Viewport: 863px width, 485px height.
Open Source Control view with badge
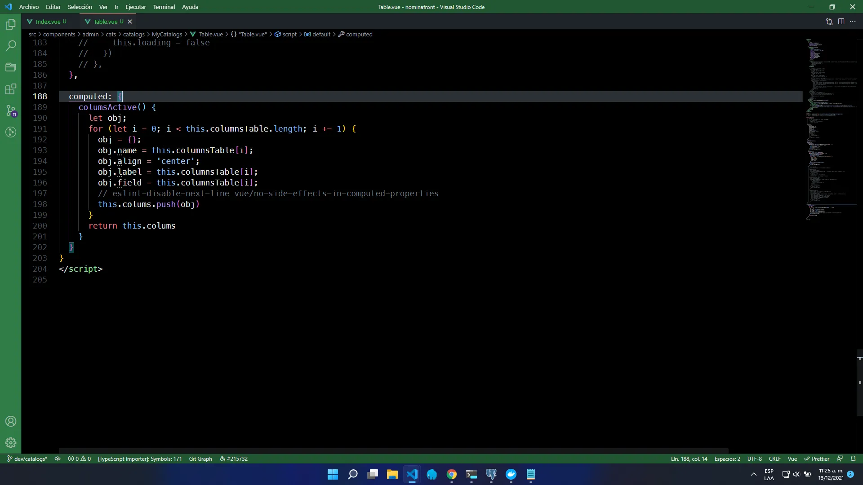(x=11, y=110)
